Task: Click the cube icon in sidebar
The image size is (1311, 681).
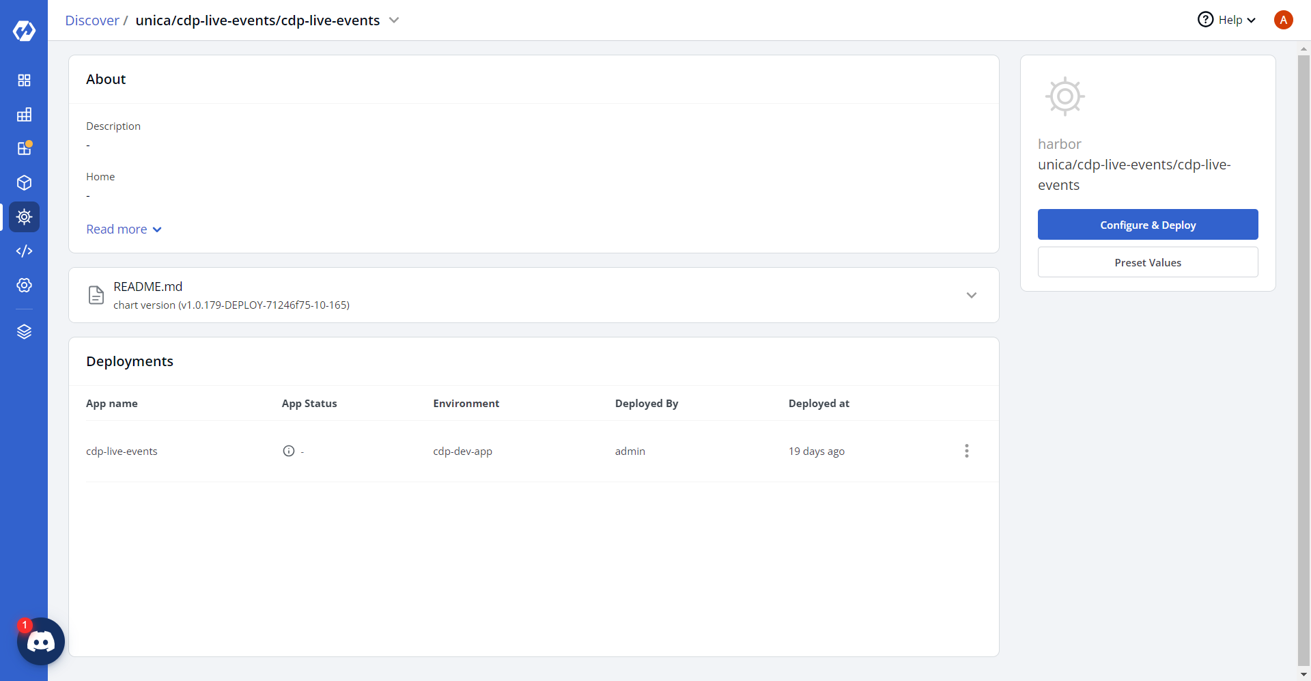Action: [x=24, y=183]
